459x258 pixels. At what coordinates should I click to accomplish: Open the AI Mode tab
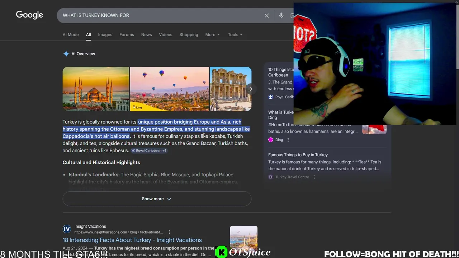[71, 35]
